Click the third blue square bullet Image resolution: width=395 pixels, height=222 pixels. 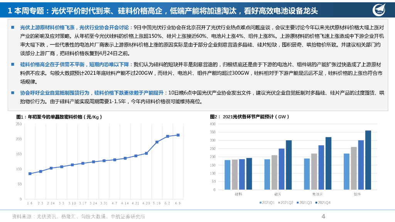click(x=13, y=92)
